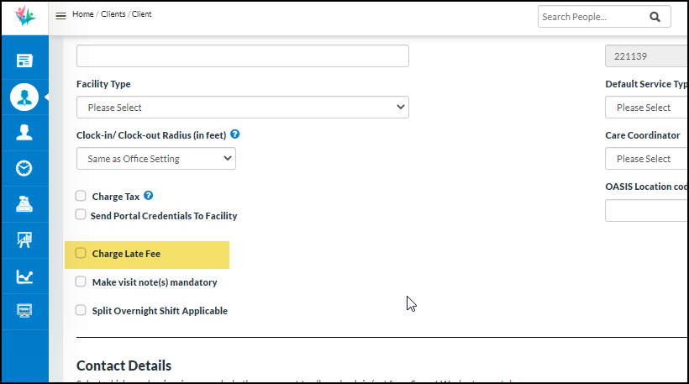
Task: Open the Facility Type dropdown
Action: coord(242,108)
